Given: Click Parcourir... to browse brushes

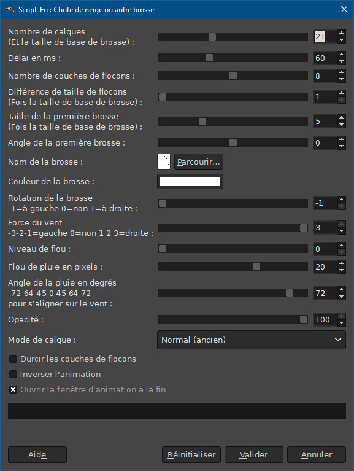Looking at the screenshot, I should click(199, 162).
